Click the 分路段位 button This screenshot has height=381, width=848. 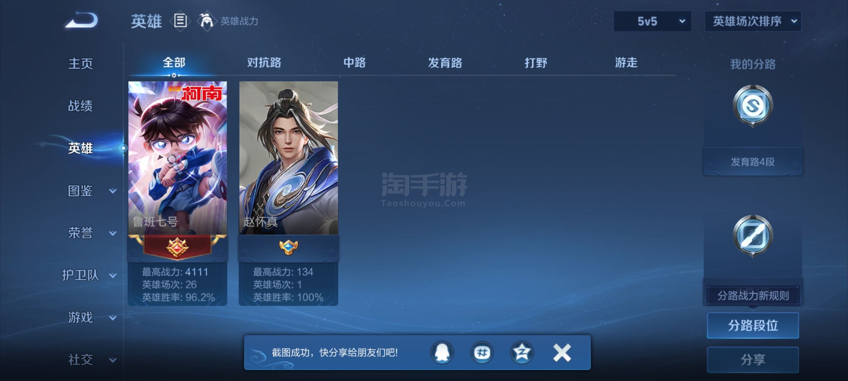pos(753,325)
